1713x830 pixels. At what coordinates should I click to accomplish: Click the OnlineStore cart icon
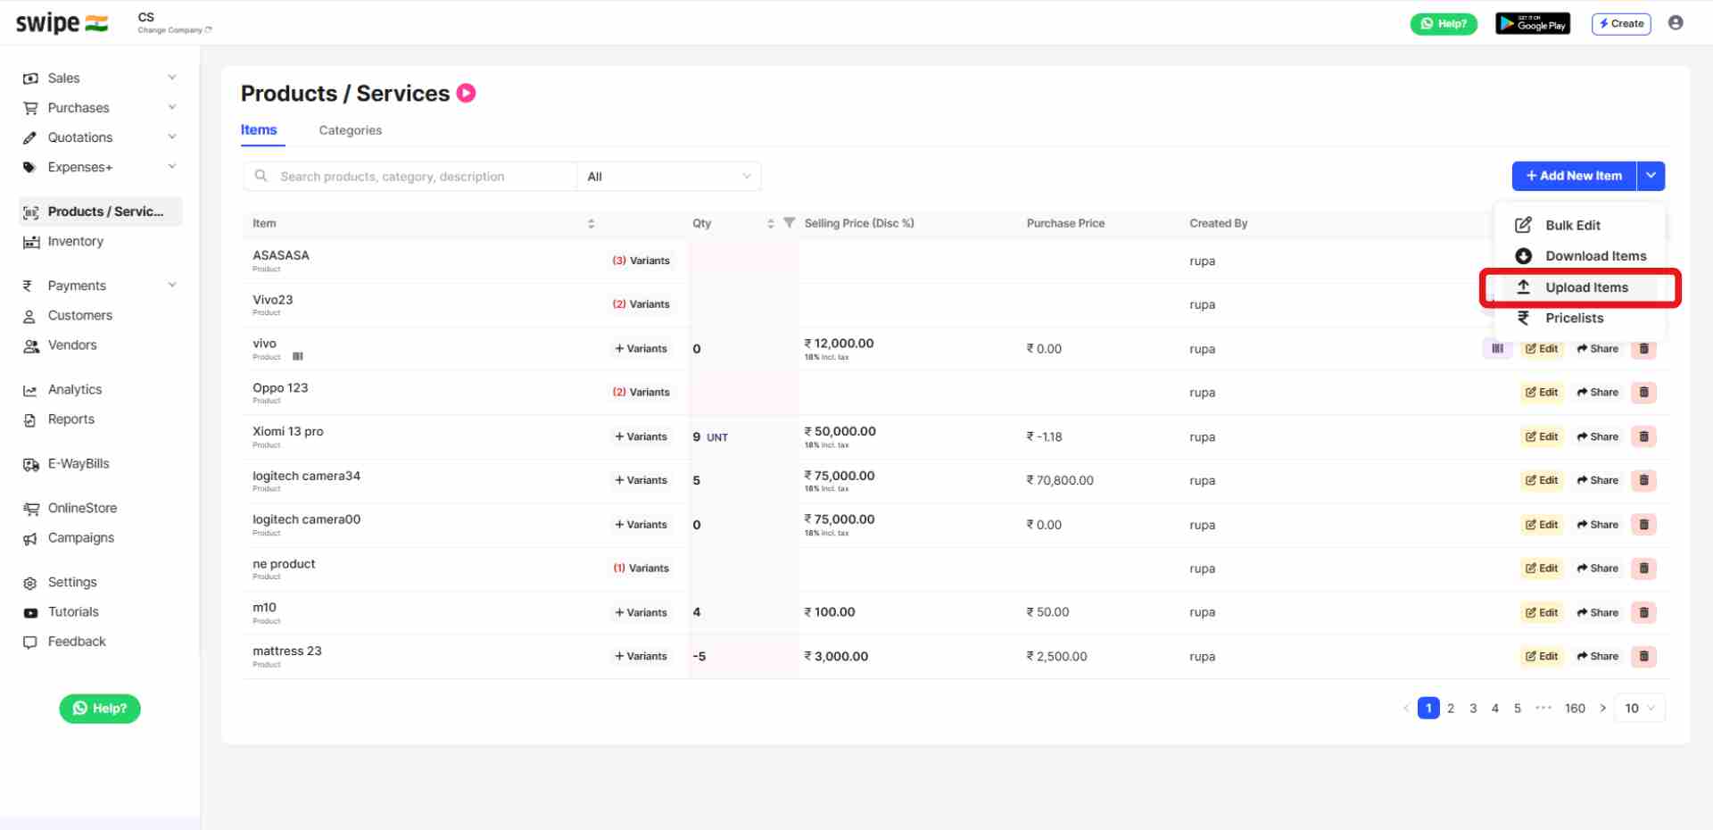[x=31, y=509]
